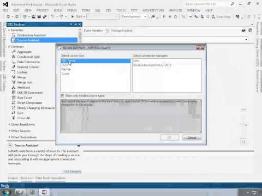Close the SSIS Toolbox panel
262x196 pixels.
coord(80,24)
